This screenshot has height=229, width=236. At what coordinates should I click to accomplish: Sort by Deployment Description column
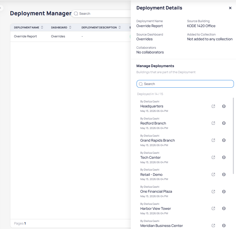pyautogui.click(x=119, y=27)
